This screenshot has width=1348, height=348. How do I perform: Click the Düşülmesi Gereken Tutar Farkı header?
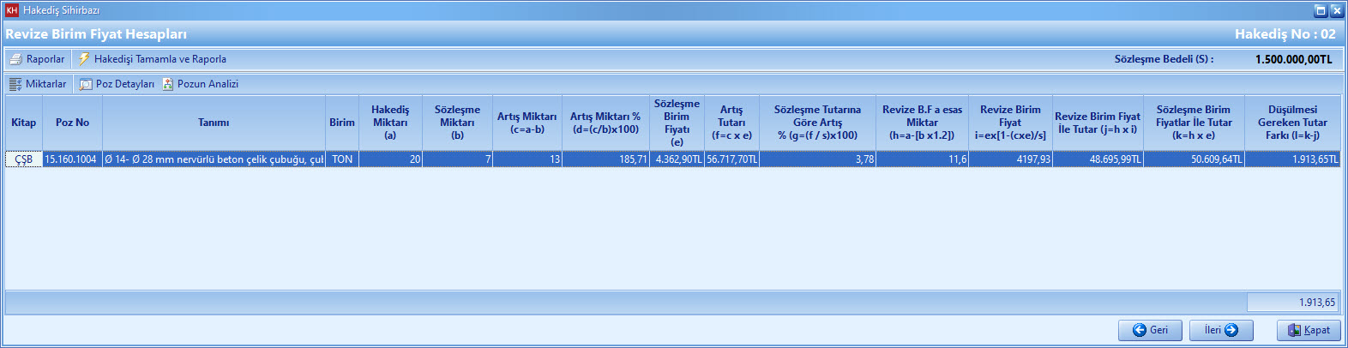click(x=1292, y=123)
